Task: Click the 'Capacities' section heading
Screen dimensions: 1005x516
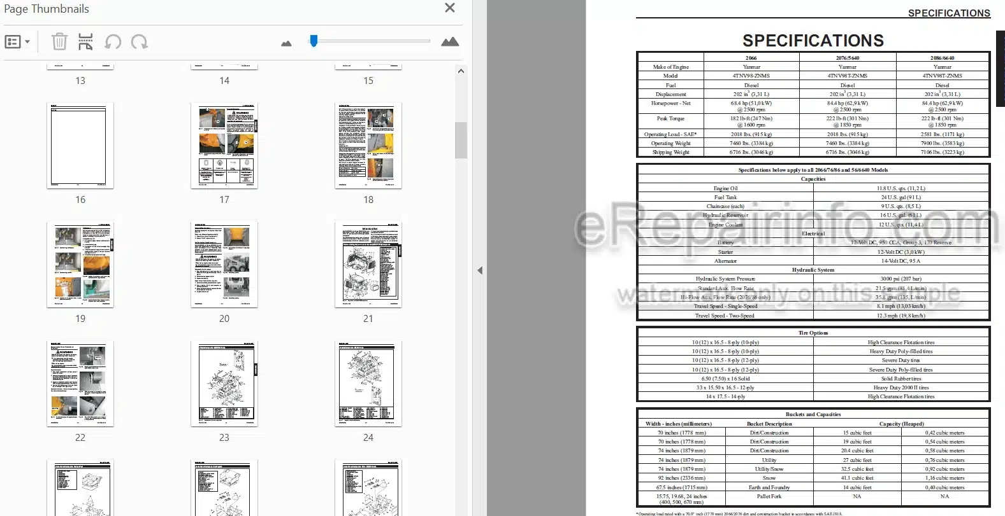Action: click(813, 179)
